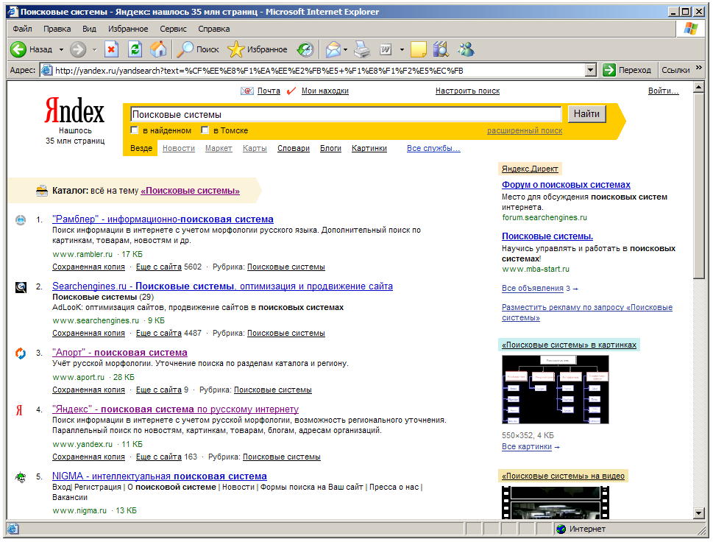713x542 pixels.
Task: Expand the Back button history arrow
Action: tap(61, 49)
